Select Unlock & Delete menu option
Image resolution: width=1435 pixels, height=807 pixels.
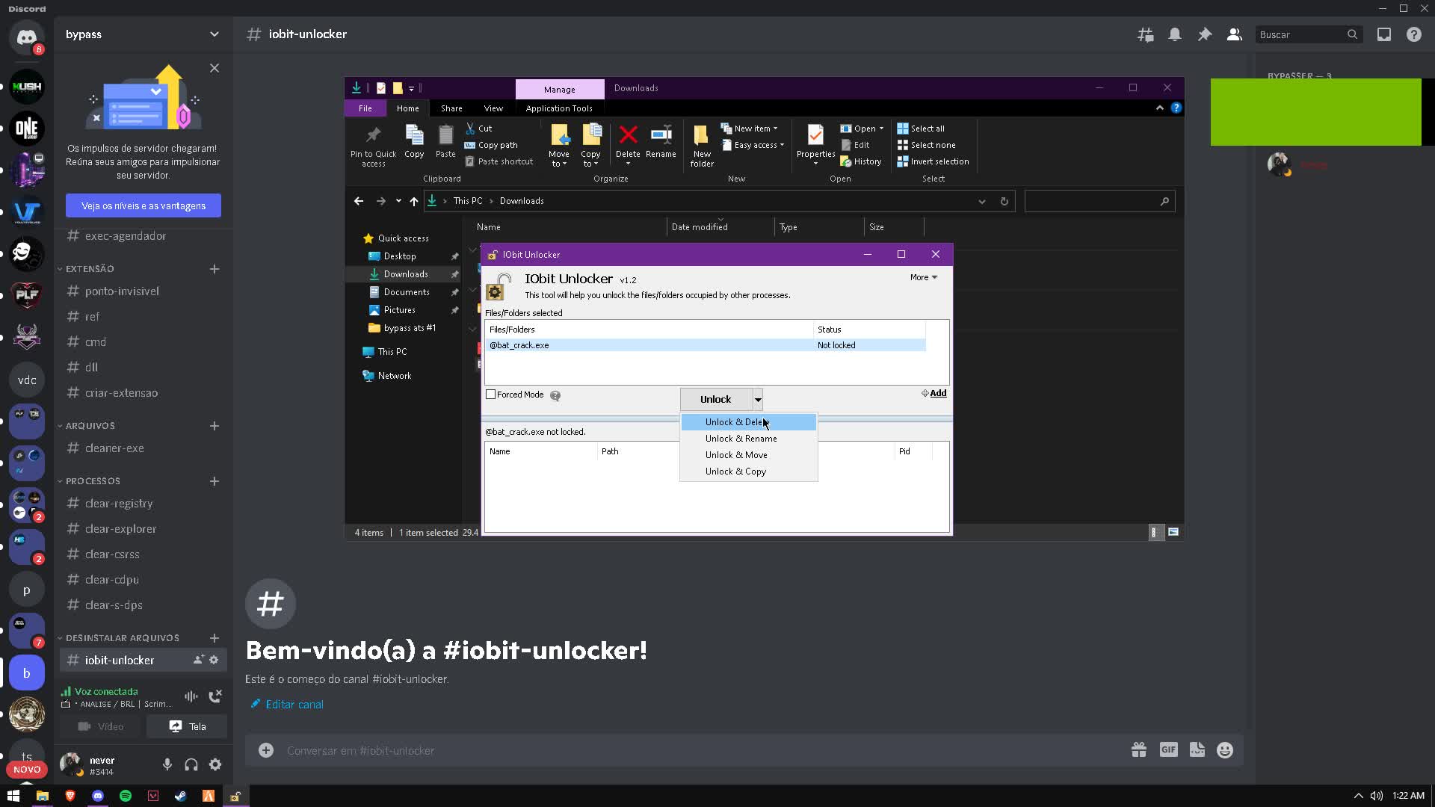[748, 422]
